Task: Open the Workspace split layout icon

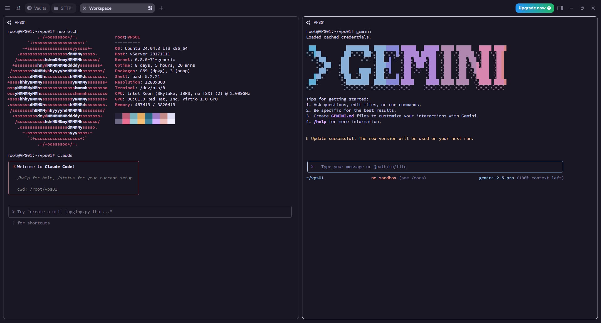Action: 150,8
